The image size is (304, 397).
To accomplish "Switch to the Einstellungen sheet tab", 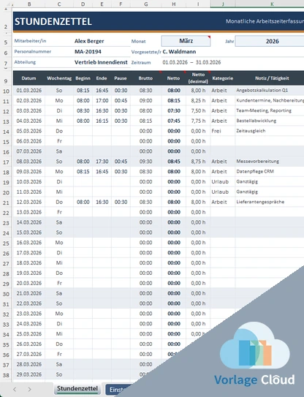I will [x=118, y=389].
